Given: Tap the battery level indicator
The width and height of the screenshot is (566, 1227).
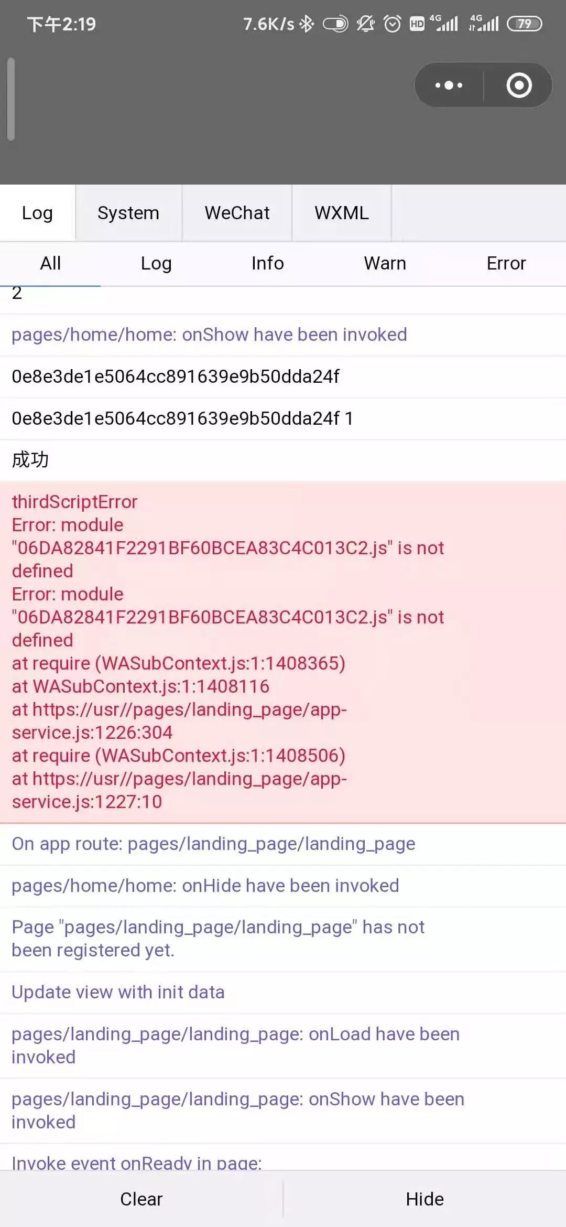Looking at the screenshot, I should click(x=524, y=24).
